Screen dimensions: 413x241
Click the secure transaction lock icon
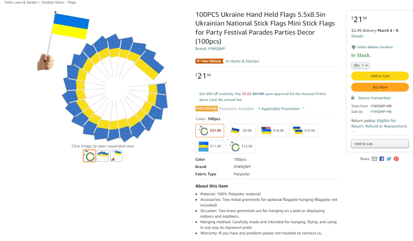(x=353, y=98)
